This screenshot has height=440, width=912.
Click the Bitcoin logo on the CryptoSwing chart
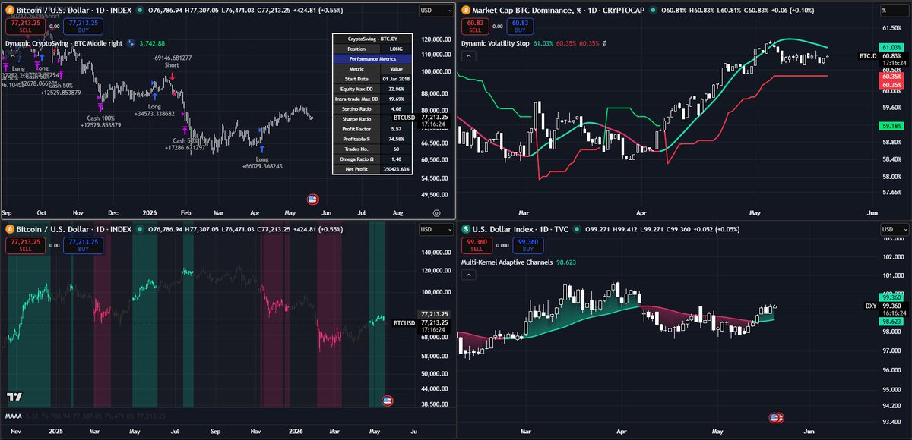click(9, 9)
